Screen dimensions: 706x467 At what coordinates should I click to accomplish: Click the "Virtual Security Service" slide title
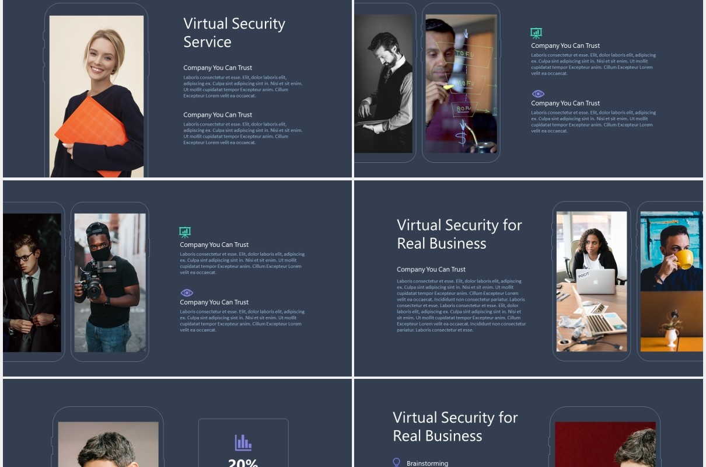[x=235, y=33]
